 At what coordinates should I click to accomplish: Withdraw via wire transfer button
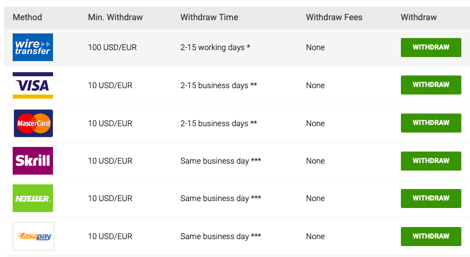pos(431,47)
